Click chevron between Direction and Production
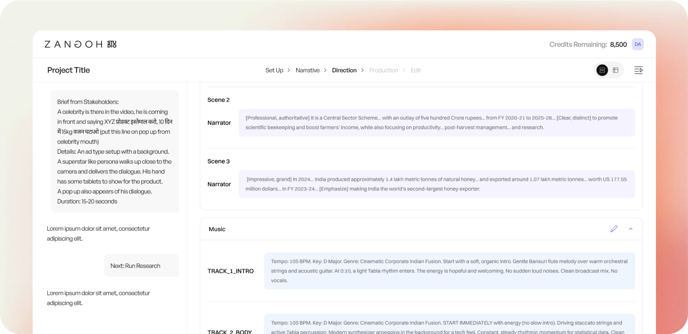This screenshot has height=334, width=688. click(362, 70)
